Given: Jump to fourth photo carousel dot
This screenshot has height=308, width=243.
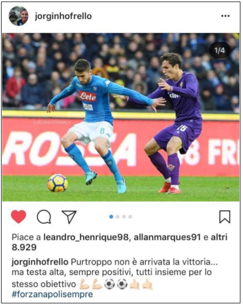Looking at the screenshot, I should [130, 217].
